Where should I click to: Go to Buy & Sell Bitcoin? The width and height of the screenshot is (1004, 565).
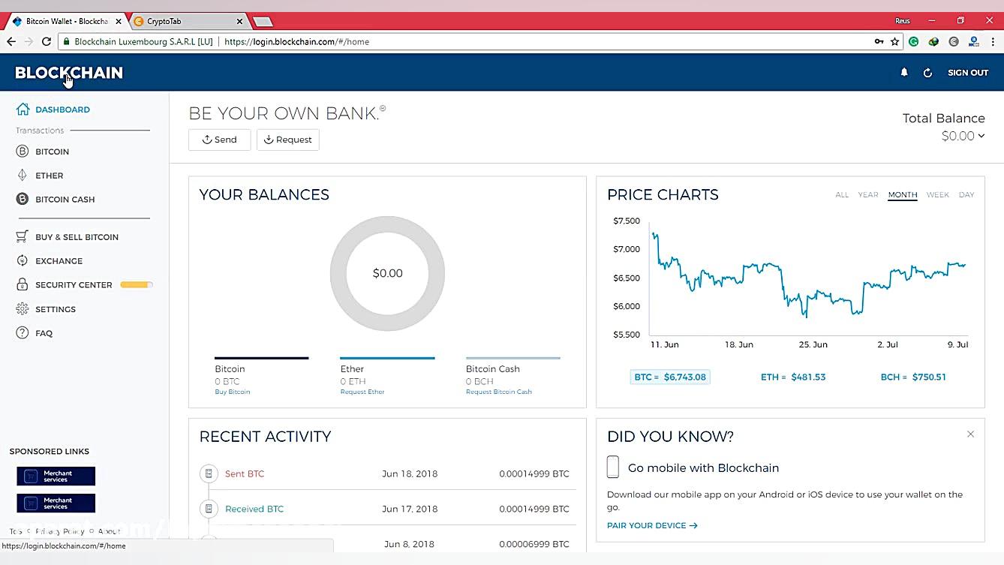coord(77,237)
